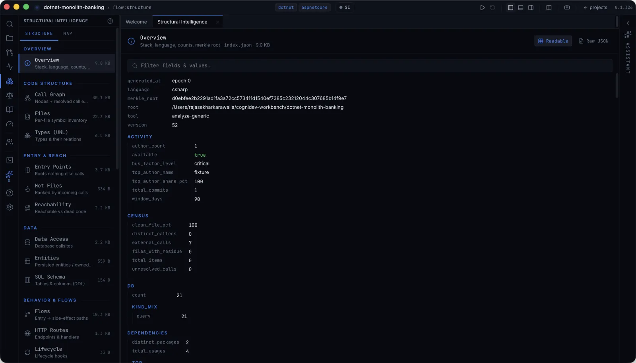Image resolution: width=636 pixels, height=363 pixels.
Task: Click the reload/restart icon in the title bar
Action: point(493,8)
